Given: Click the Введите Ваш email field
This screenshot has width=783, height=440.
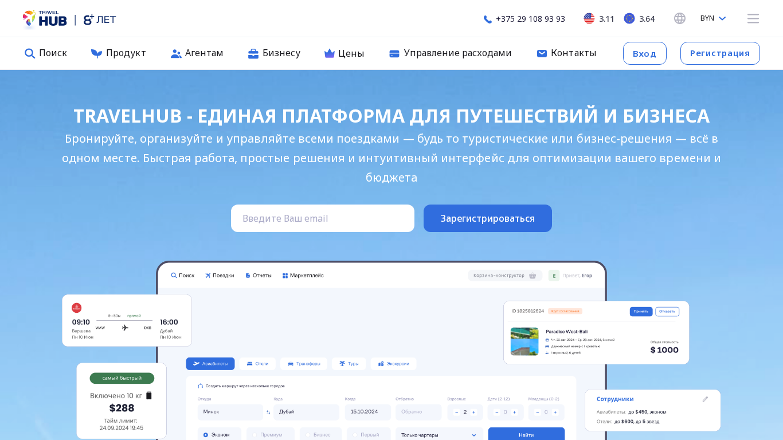Looking at the screenshot, I should point(323,218).
